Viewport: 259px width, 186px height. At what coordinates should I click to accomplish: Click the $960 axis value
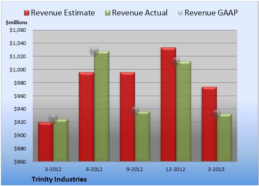(20, 96)
